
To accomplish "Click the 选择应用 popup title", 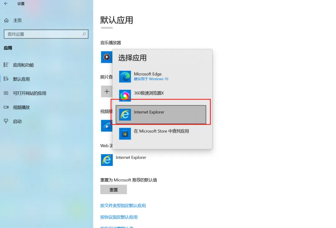I will pos(133,58).
